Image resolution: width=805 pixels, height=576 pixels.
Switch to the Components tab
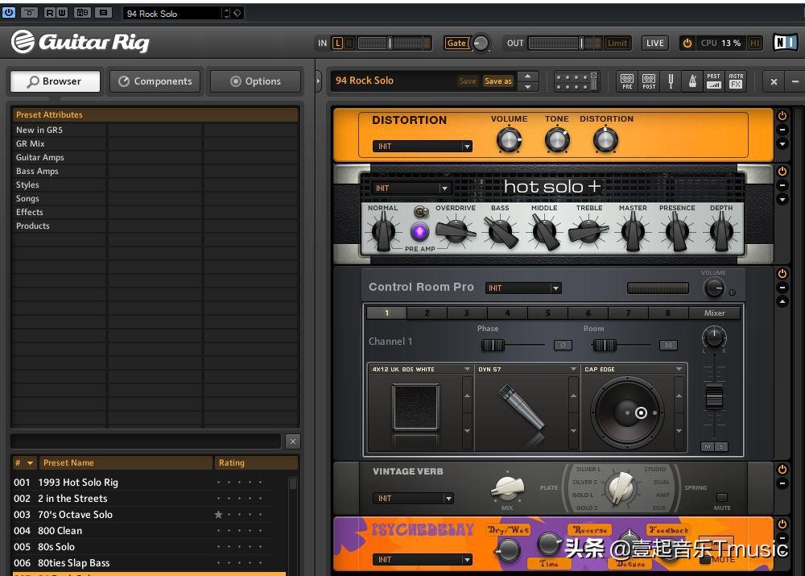[155, 81]
